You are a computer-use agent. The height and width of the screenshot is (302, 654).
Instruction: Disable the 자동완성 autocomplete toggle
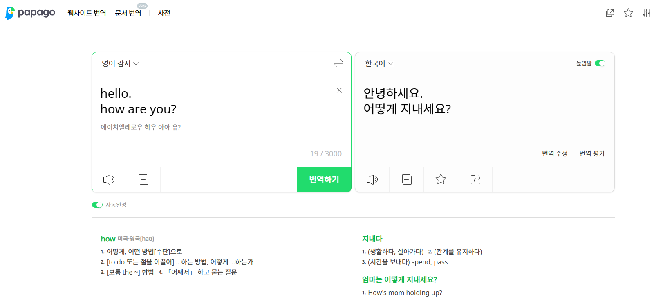pos(97,205)
